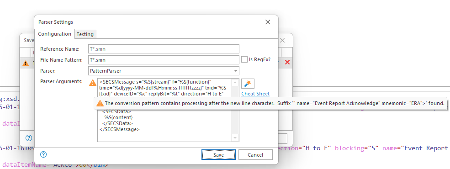Click the parser arguments warning icon
The height and width of the screenshot is (169, 450).
pos(93,83)
